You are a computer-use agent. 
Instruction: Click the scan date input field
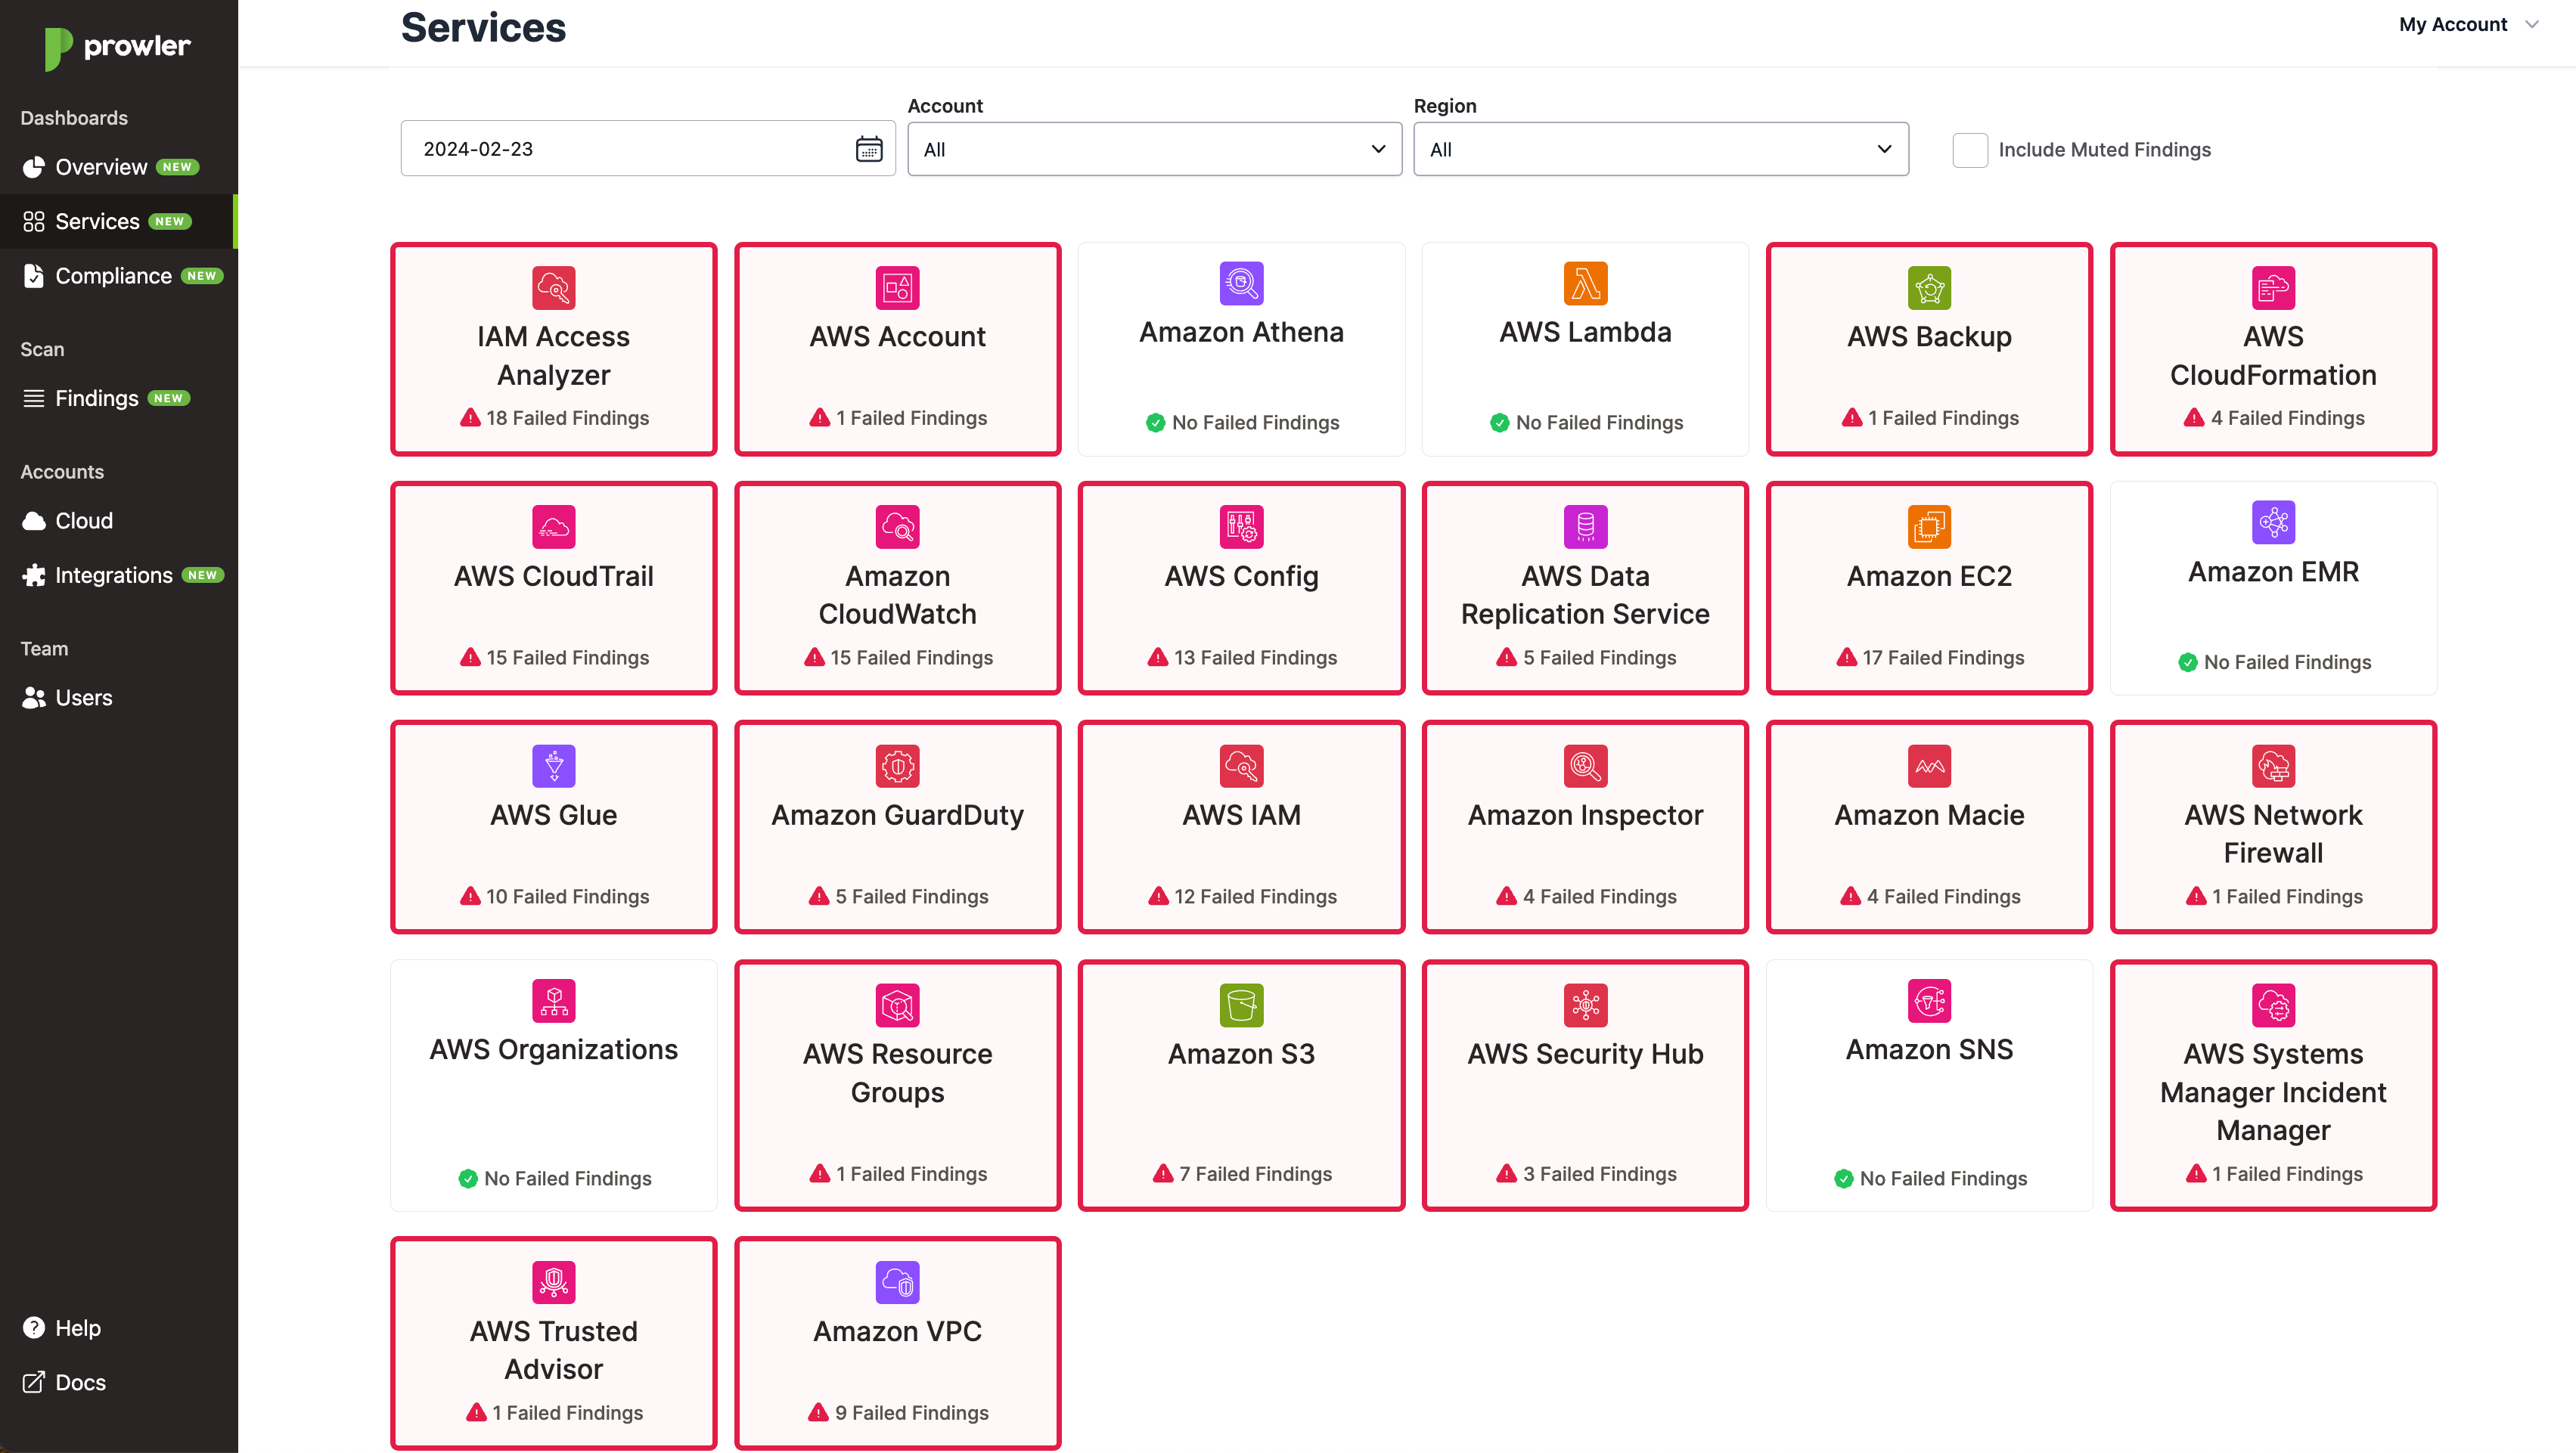pyautogui.click(x=647, y=149)
